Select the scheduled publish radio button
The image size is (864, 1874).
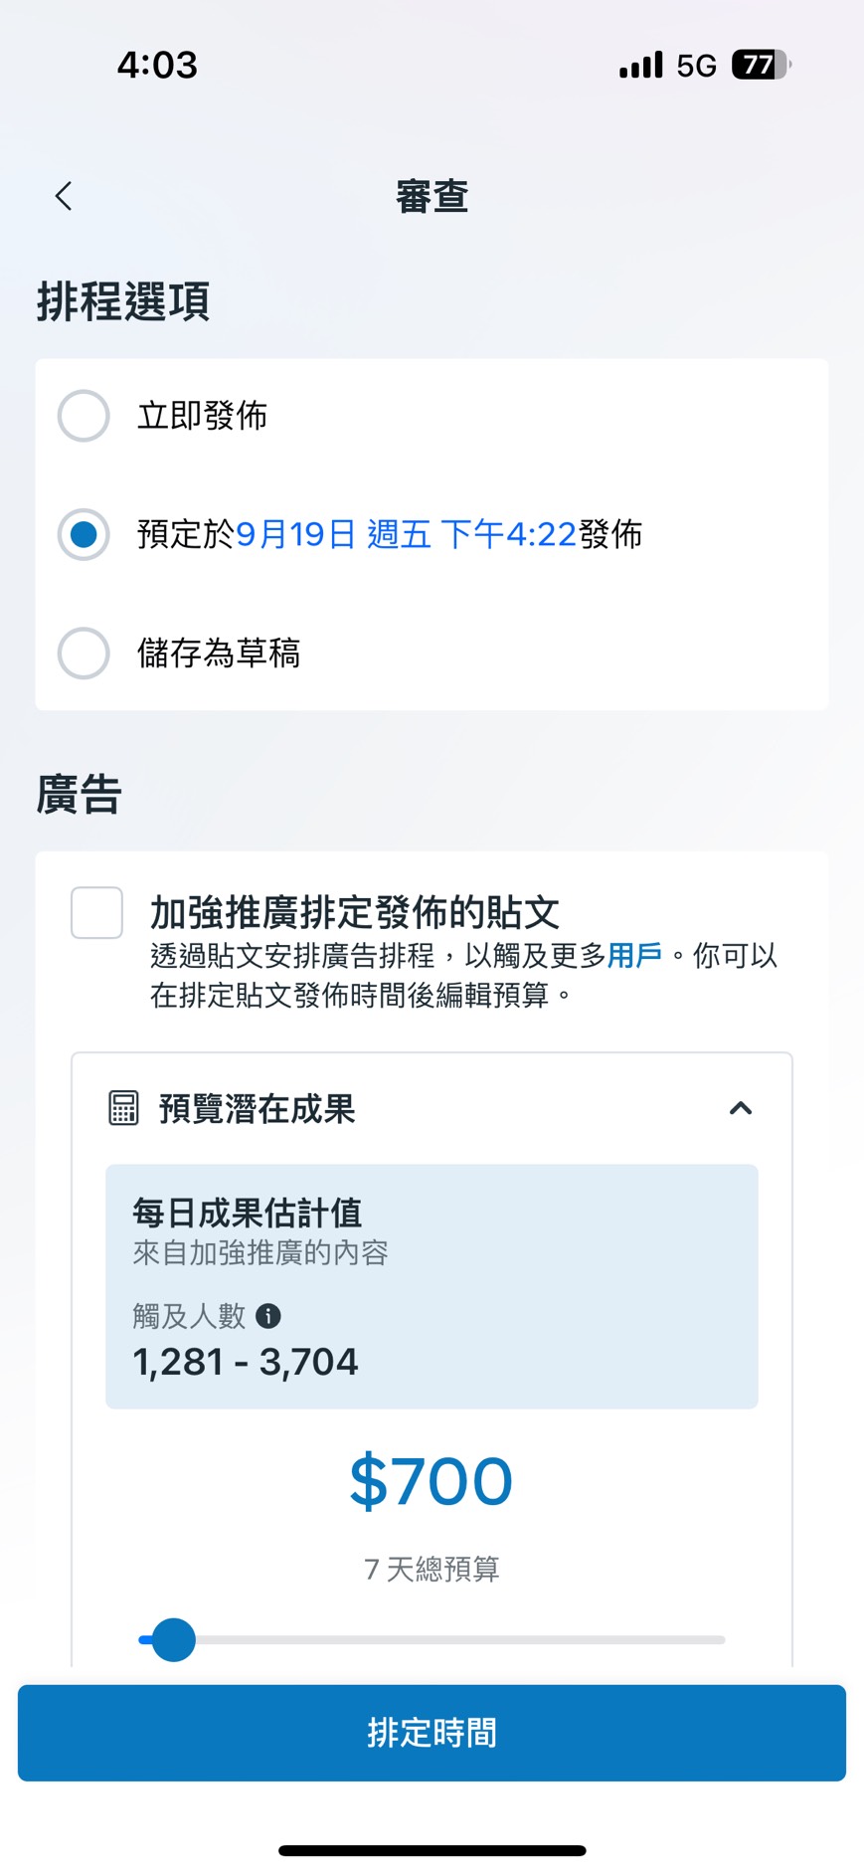tap(84, 534)
